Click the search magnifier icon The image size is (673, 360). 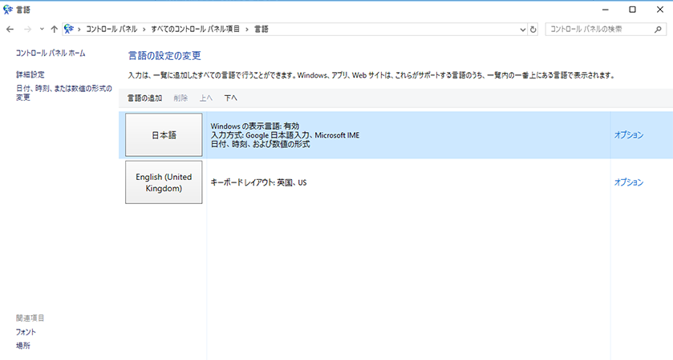coord(658,29)
